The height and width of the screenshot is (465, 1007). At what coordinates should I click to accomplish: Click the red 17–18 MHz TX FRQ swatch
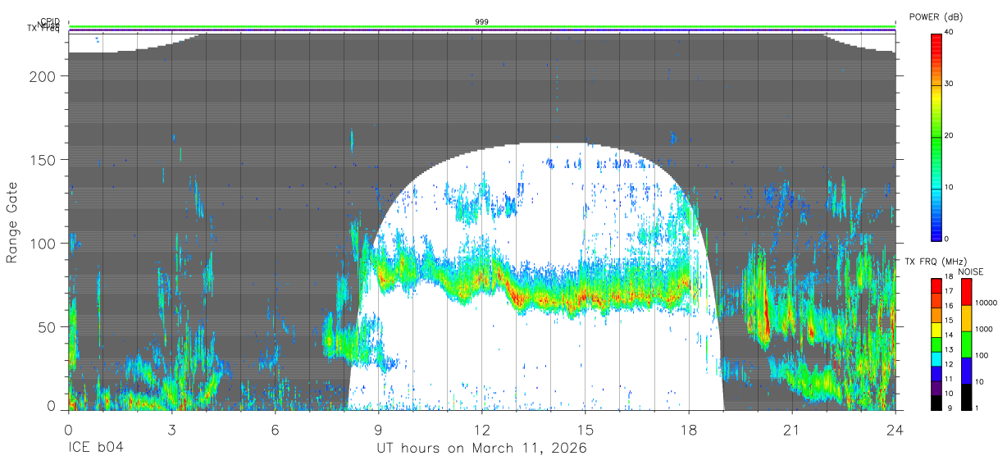[x=936, y=286]
